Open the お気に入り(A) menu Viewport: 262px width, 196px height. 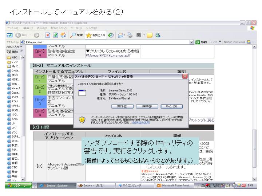click(59, 28)
